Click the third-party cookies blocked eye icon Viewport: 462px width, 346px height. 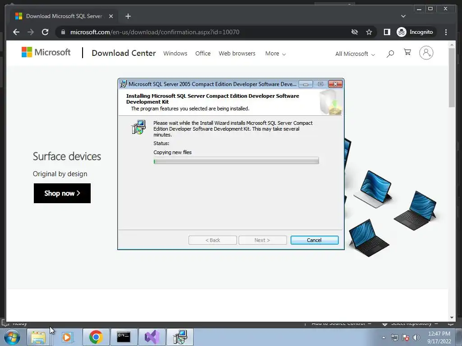click(355, 32)
